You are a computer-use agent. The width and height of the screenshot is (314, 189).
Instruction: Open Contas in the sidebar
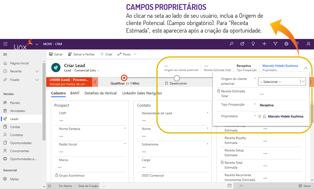tap(21, 127)
